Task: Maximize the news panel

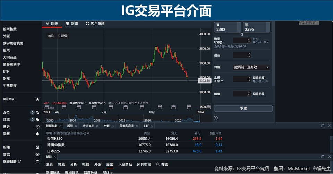Action: pos(323,157)
